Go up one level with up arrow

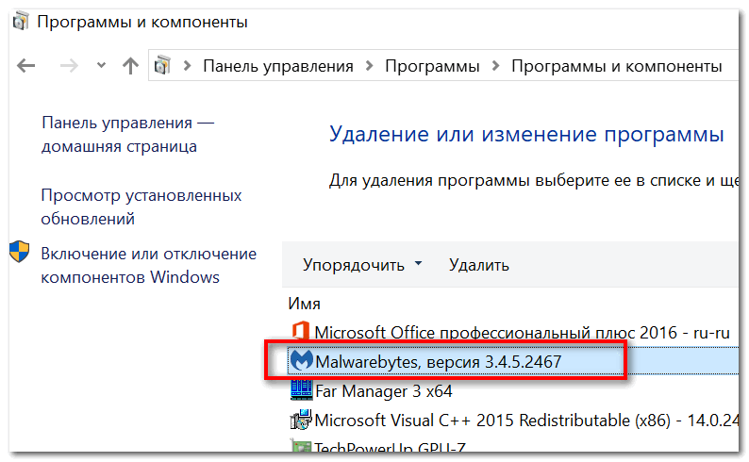tap(130, 65)
